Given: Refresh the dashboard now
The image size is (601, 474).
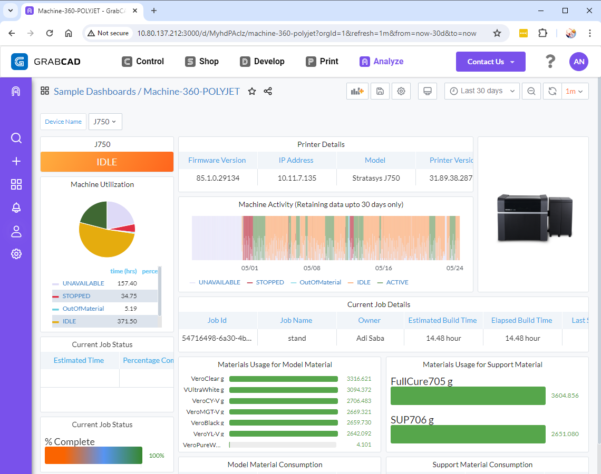Looking at the screenshot, I should tap(552, 91).
